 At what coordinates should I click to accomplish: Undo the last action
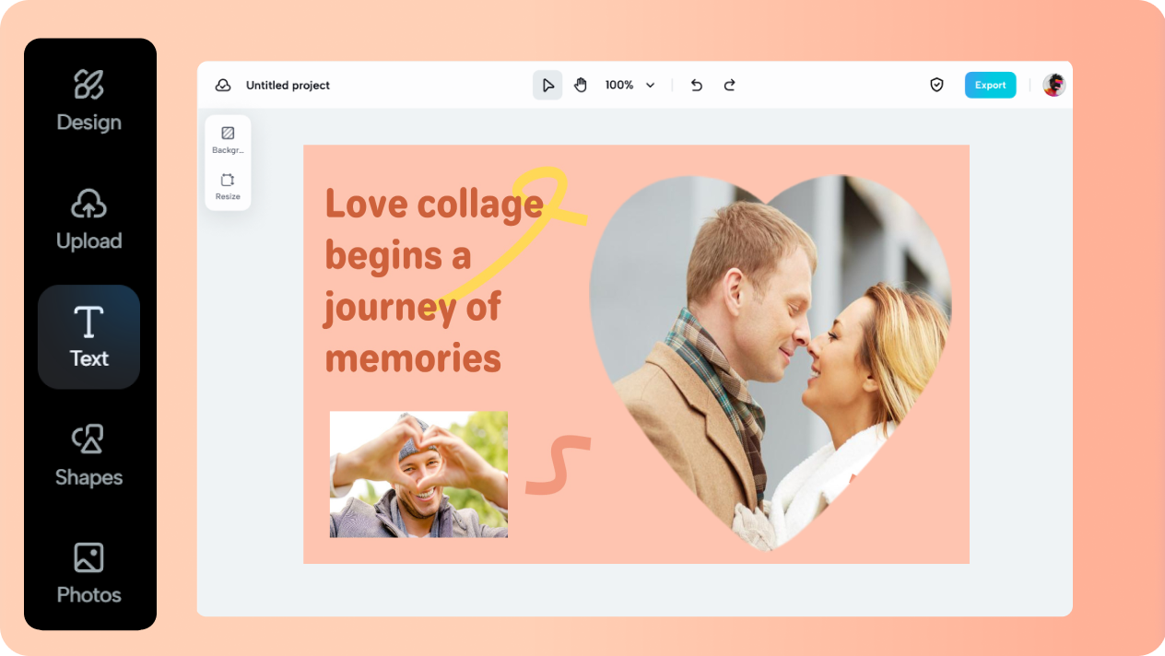(x=696, y=84)
